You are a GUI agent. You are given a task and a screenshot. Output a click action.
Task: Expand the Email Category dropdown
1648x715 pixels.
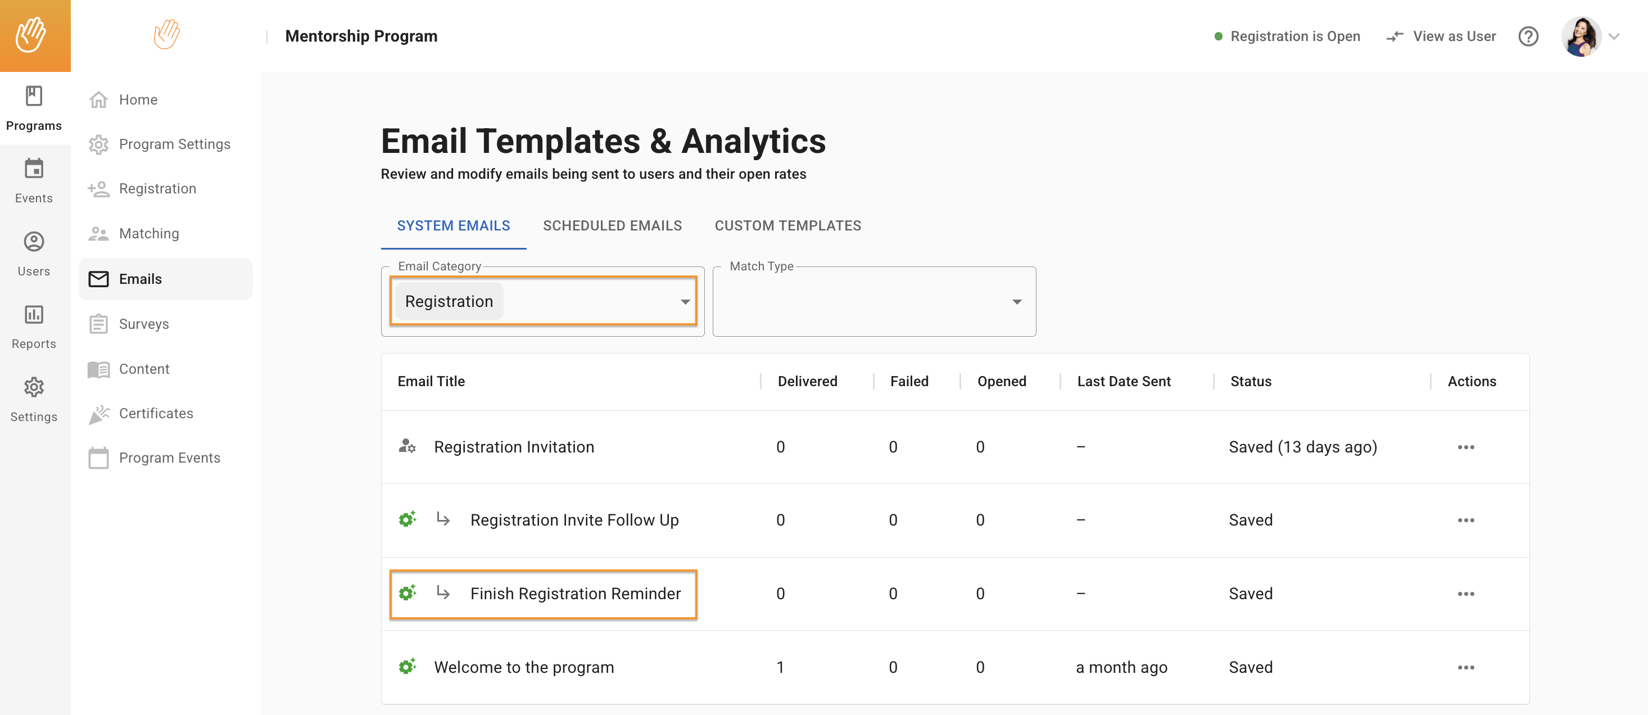685,301
